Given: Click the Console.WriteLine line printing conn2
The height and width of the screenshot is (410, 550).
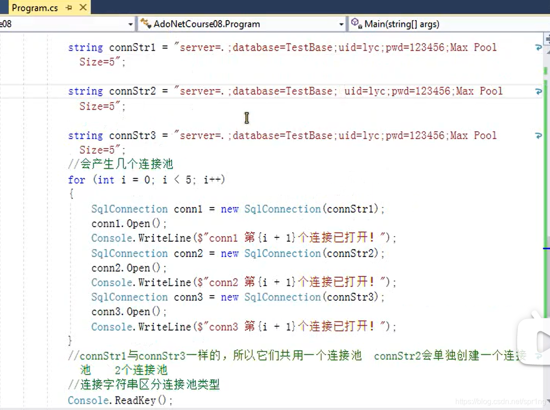Looking at the screenshot, I should click(243, 282).
